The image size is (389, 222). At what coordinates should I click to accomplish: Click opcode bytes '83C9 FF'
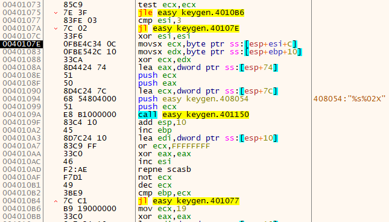80,146
